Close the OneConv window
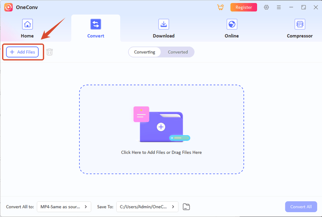 click(x=316, y=7)
